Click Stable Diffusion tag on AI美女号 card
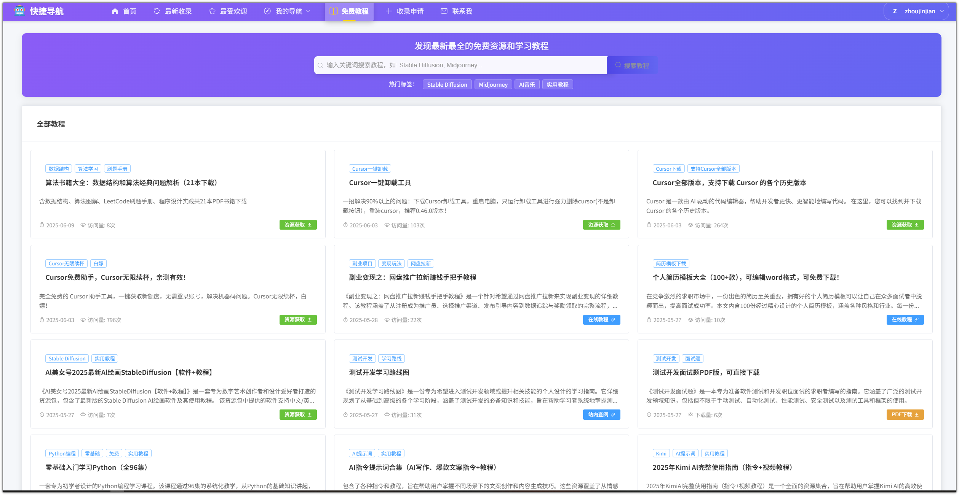The width and height of the screenshot is (959, 495). click(67, 359)
